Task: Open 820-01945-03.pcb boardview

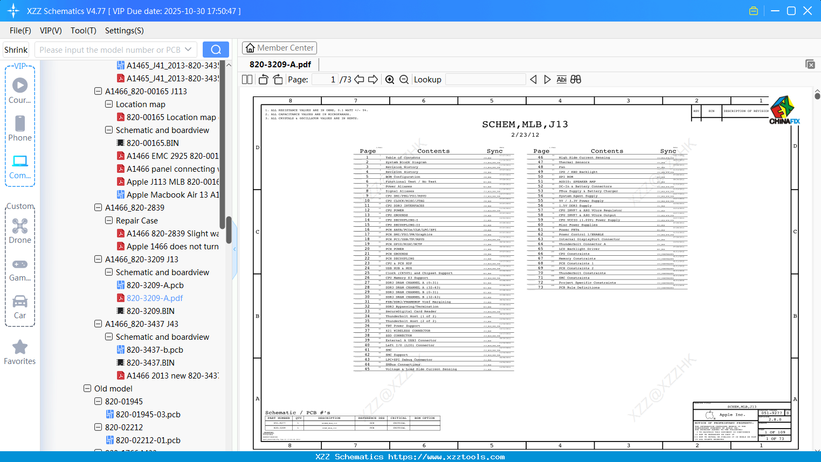Action: pyautogui.click(x=148, y=414)
